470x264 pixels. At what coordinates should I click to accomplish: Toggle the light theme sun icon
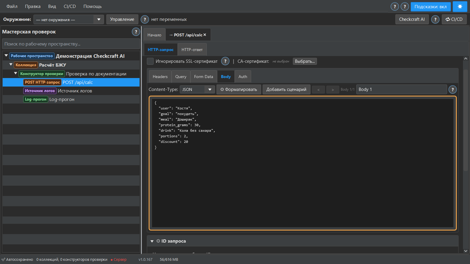(x=460, y=6)
